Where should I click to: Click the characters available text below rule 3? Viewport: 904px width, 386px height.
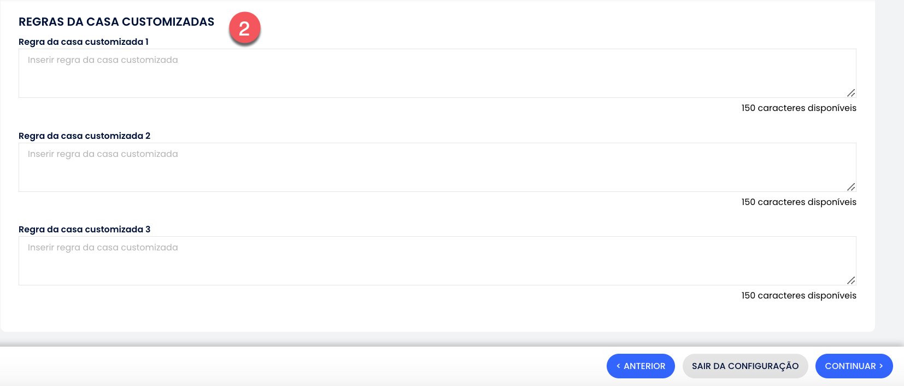point(799,295)
